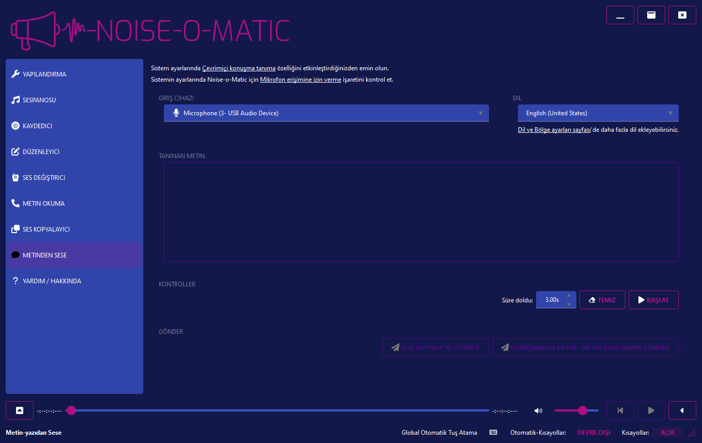702x443 pixels.
Task: Open the Çevrimiçi konuşma tanıma link
Action: (238, 68)
